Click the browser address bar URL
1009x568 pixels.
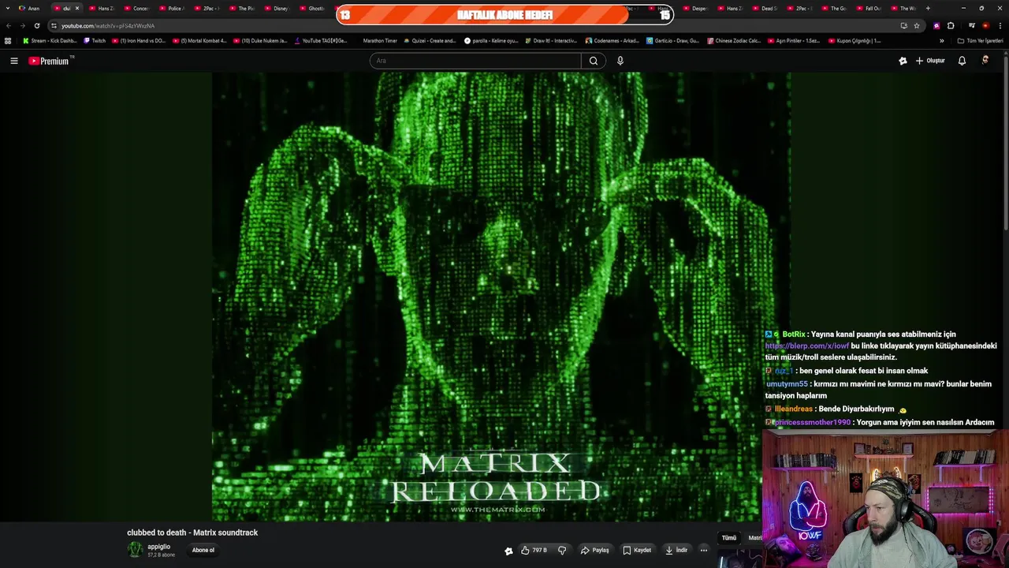tap(108, 25)
